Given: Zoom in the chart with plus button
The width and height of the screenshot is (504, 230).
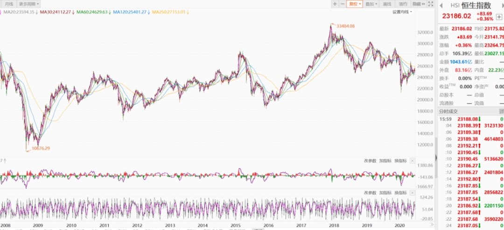Looking at the screenshot, I should tap(335, 4).
